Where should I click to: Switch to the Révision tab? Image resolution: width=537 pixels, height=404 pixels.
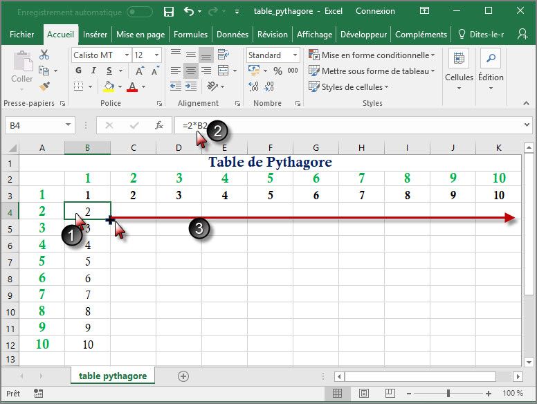[272, 35]
